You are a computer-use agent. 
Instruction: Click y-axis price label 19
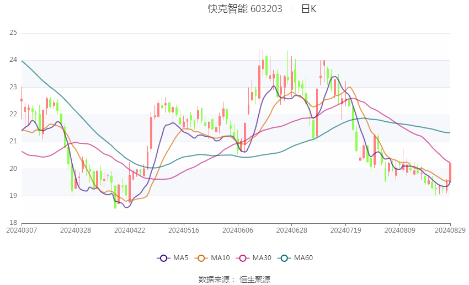point(13,196)
